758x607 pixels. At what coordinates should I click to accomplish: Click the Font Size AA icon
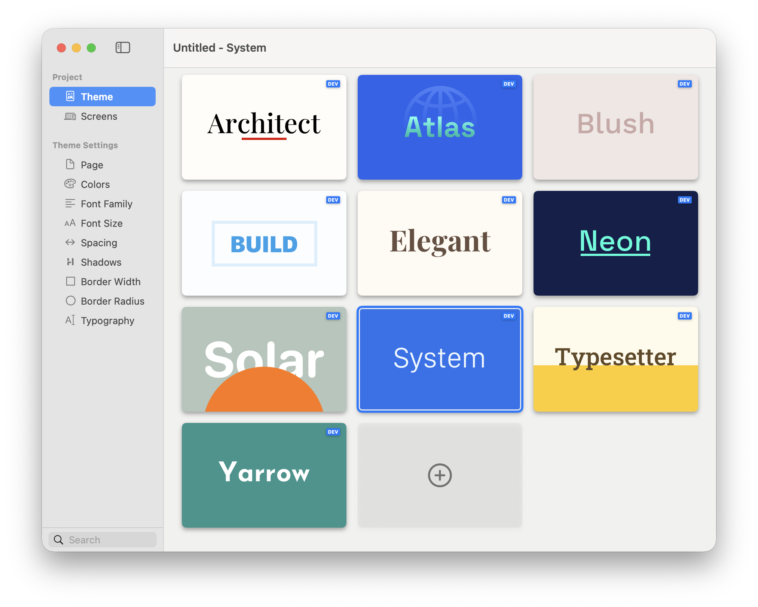[70, 223]
